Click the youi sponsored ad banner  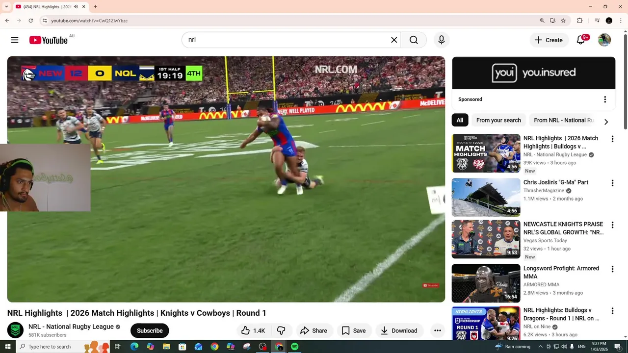[533, 73]
